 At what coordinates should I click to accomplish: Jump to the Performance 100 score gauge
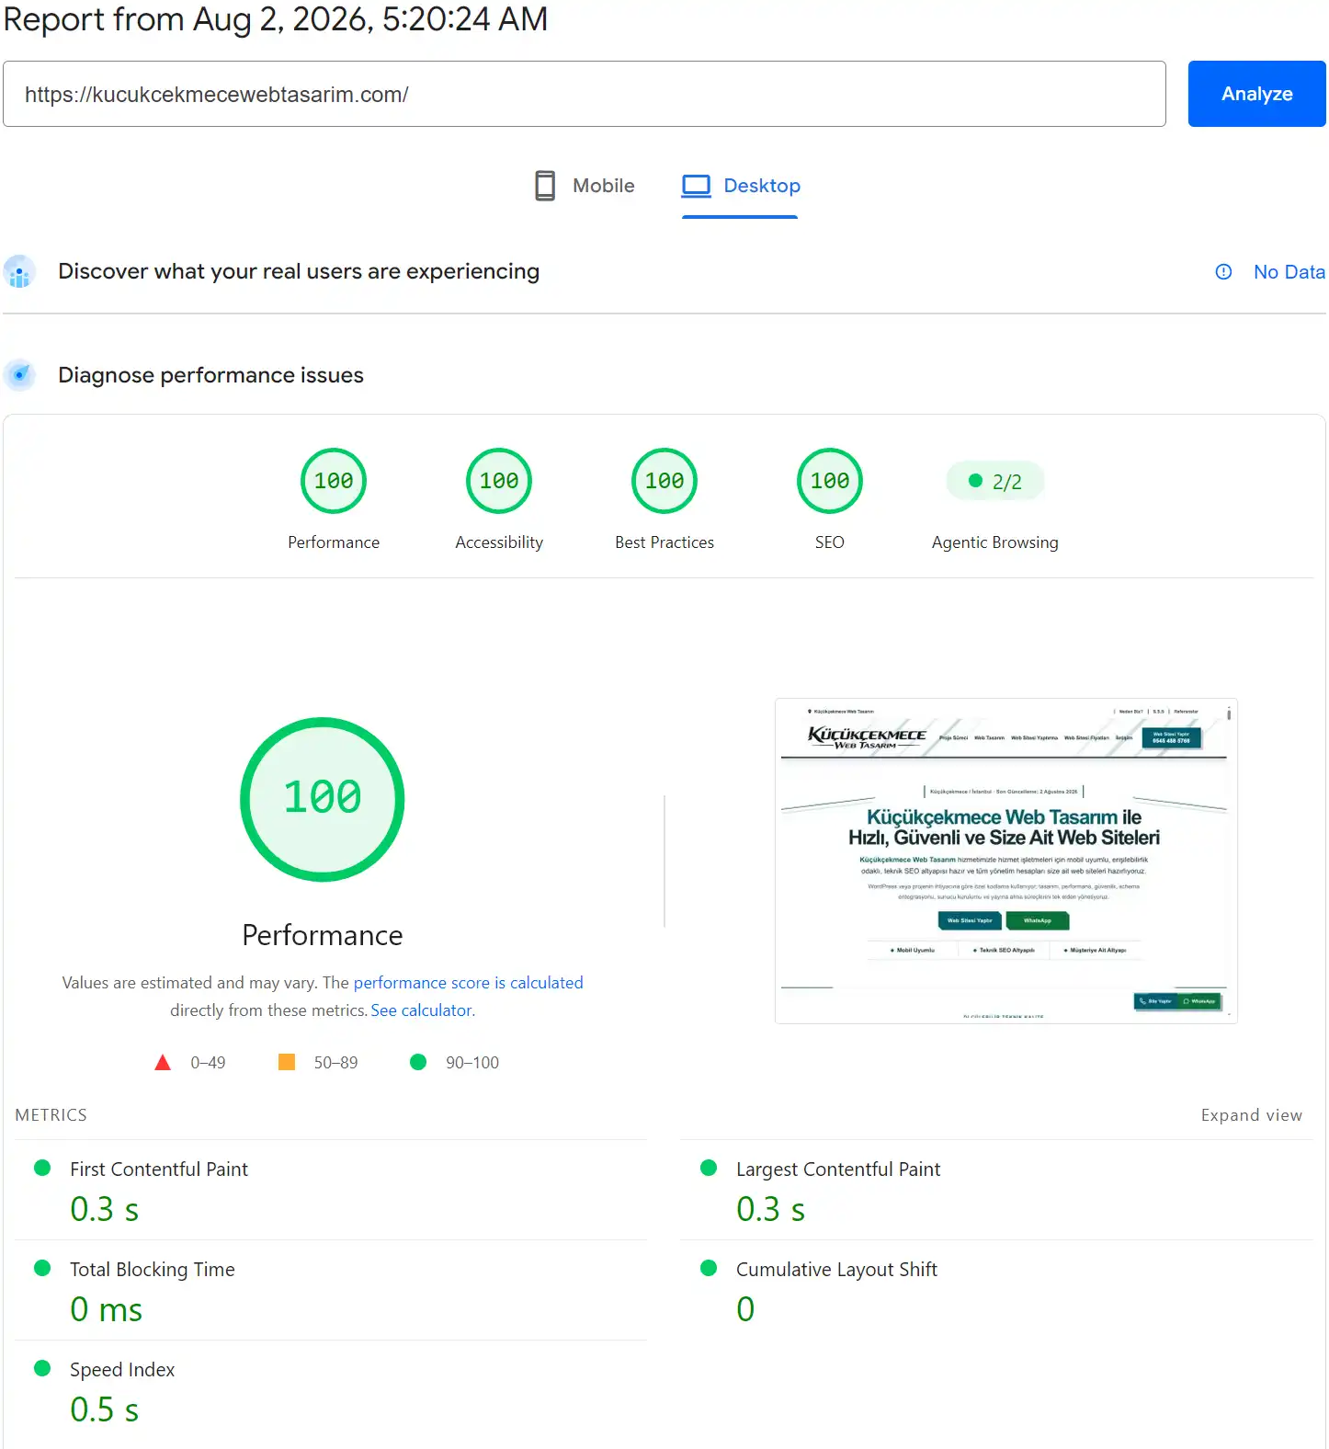[x=334, y=481]
